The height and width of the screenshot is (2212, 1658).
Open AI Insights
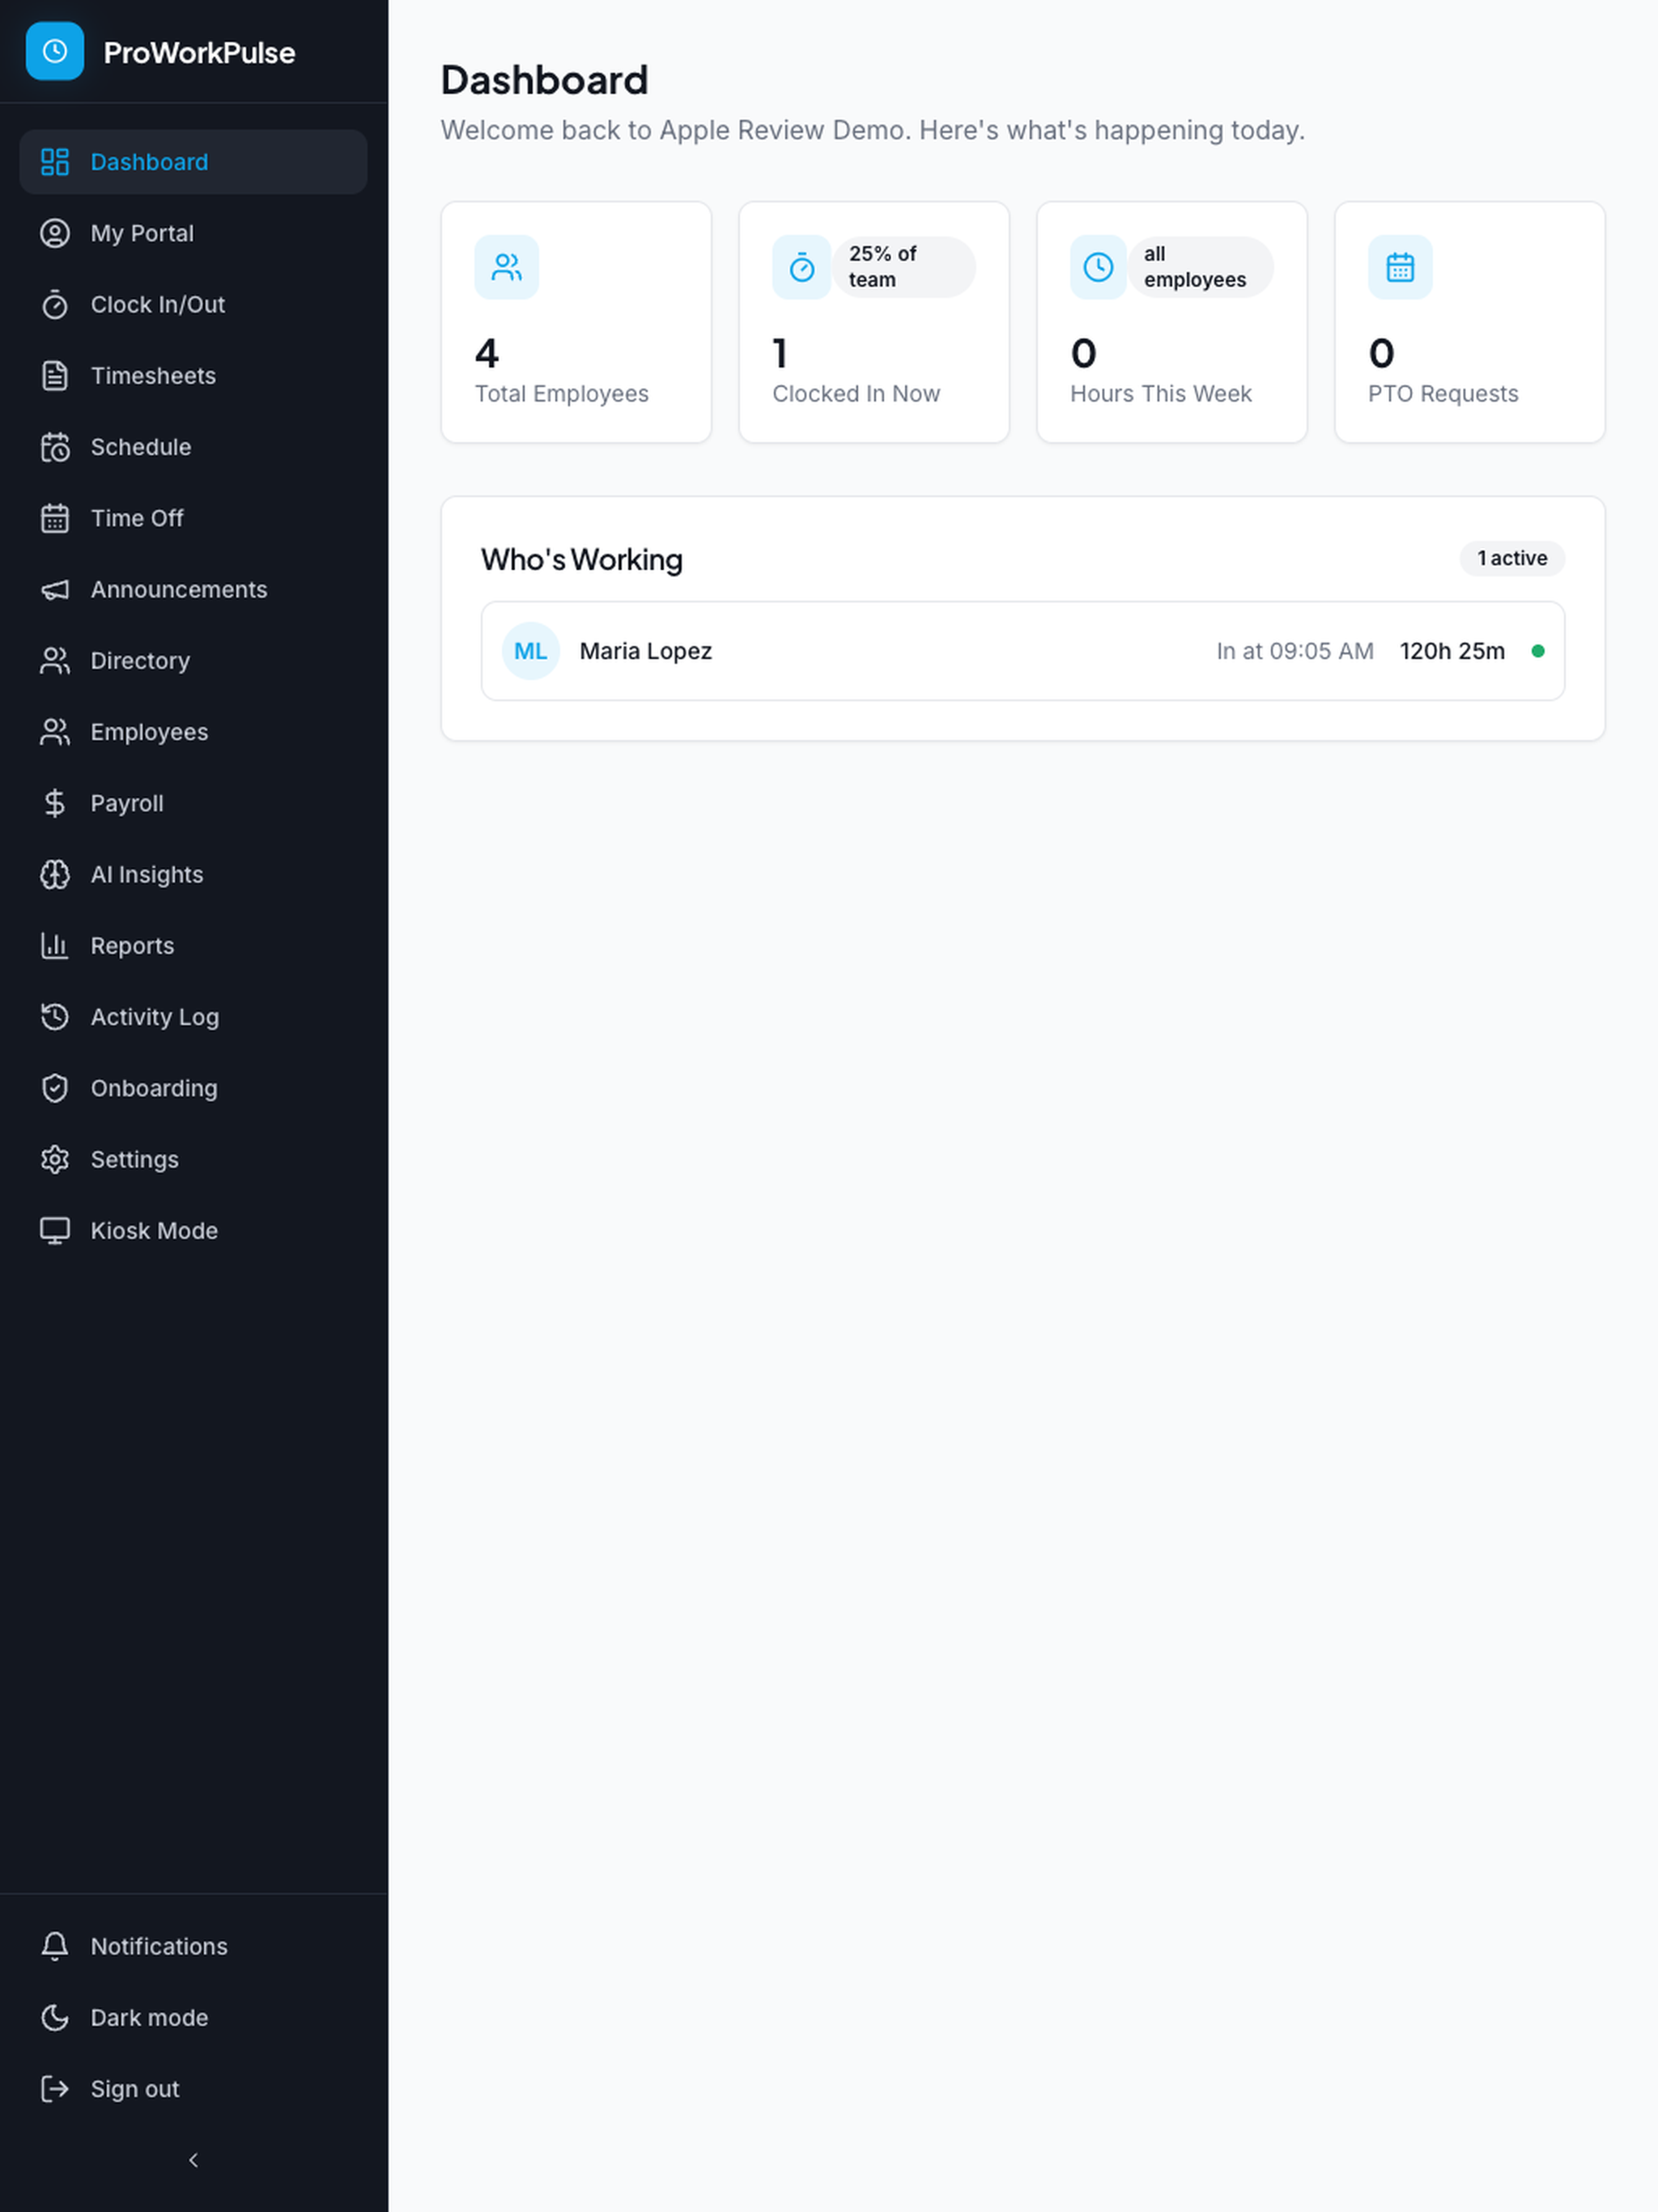click(x=194, y=874)
